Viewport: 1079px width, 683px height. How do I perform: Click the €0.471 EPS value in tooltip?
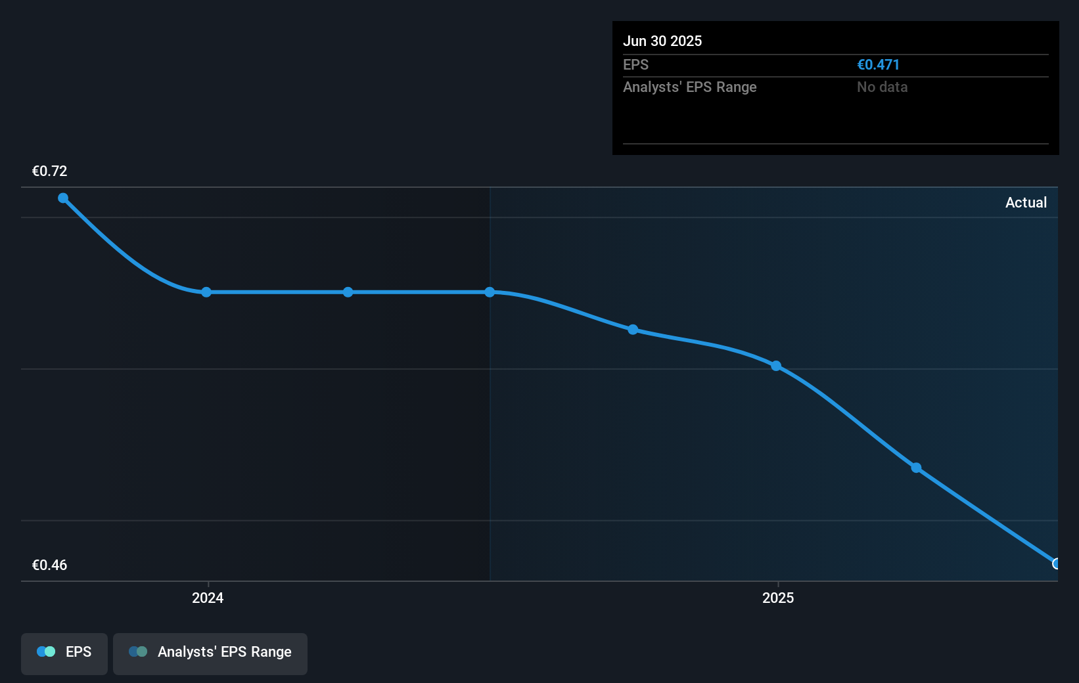[878, 64]
